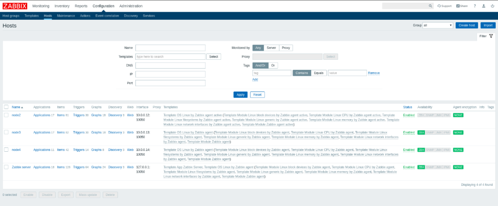Open the Reports menu

coord(81,6)
